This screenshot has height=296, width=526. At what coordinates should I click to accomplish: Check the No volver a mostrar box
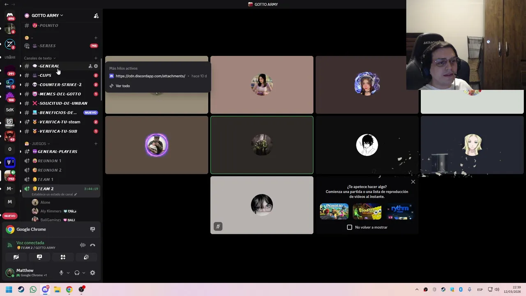pyautogui.click(x=350, y=227)
